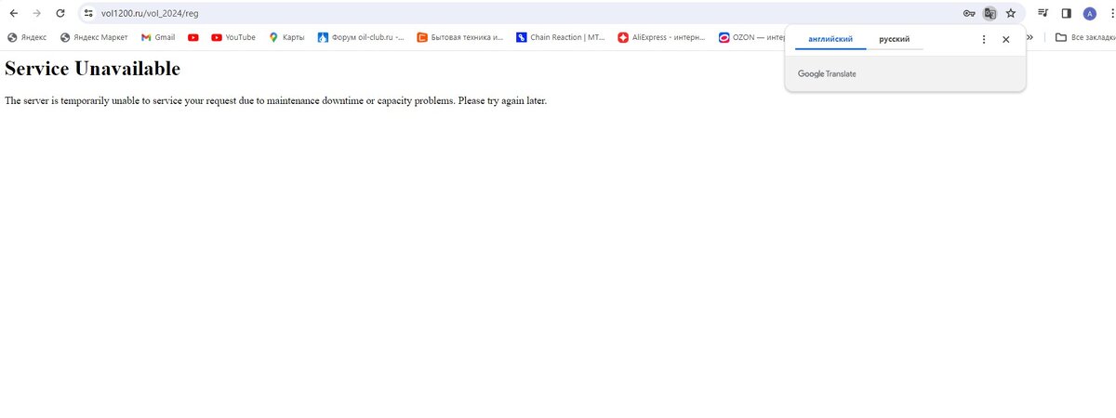Screen dimensions: 1116x418
Task: Select the английский tab in translate popup
Action: 830,40
